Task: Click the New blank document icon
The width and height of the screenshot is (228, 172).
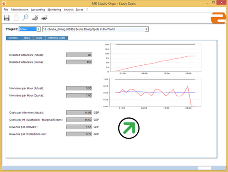Action: pyautogui.click(x=16, y=18)
